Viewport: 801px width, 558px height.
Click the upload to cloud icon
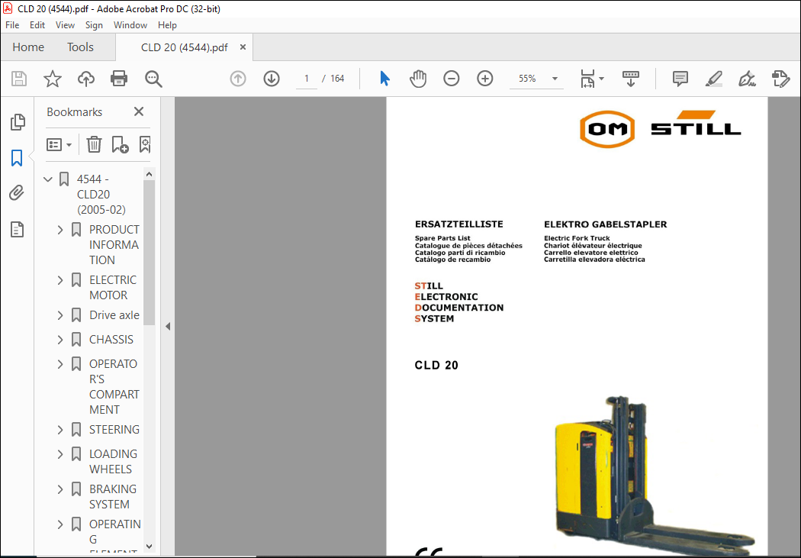click(85, 79)
